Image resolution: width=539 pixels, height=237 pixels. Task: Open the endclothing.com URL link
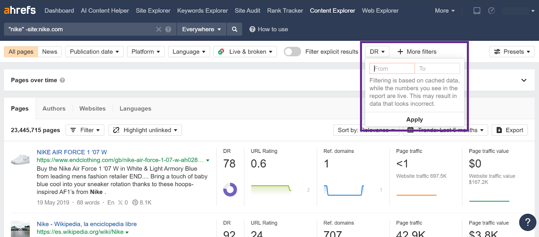click(x=120, y=160)
